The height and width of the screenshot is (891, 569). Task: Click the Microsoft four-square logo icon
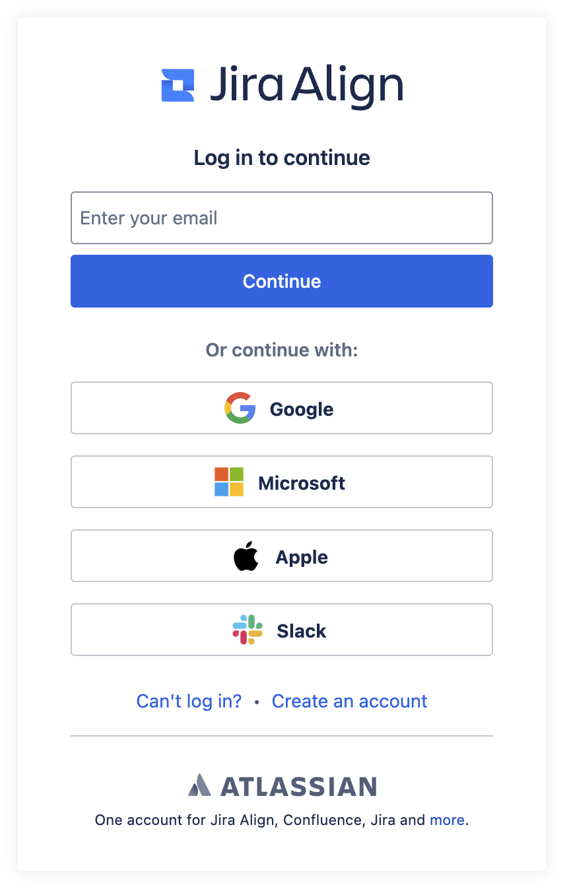click(x=229, y=482)
